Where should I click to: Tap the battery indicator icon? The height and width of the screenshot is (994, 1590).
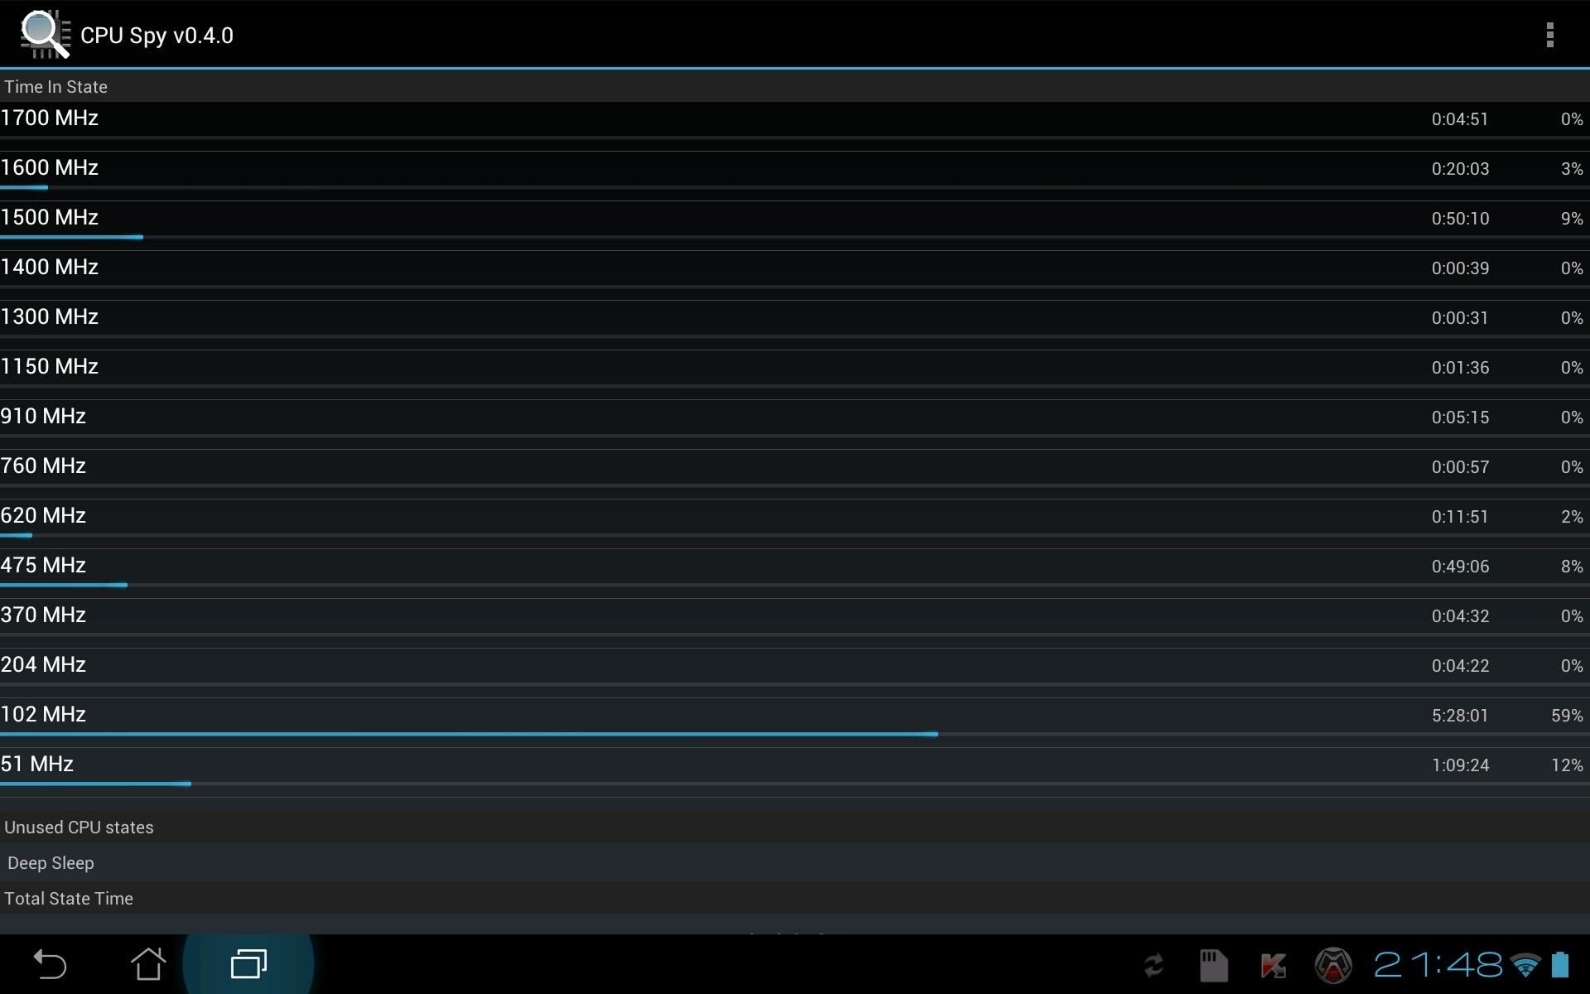point(1560,964)
